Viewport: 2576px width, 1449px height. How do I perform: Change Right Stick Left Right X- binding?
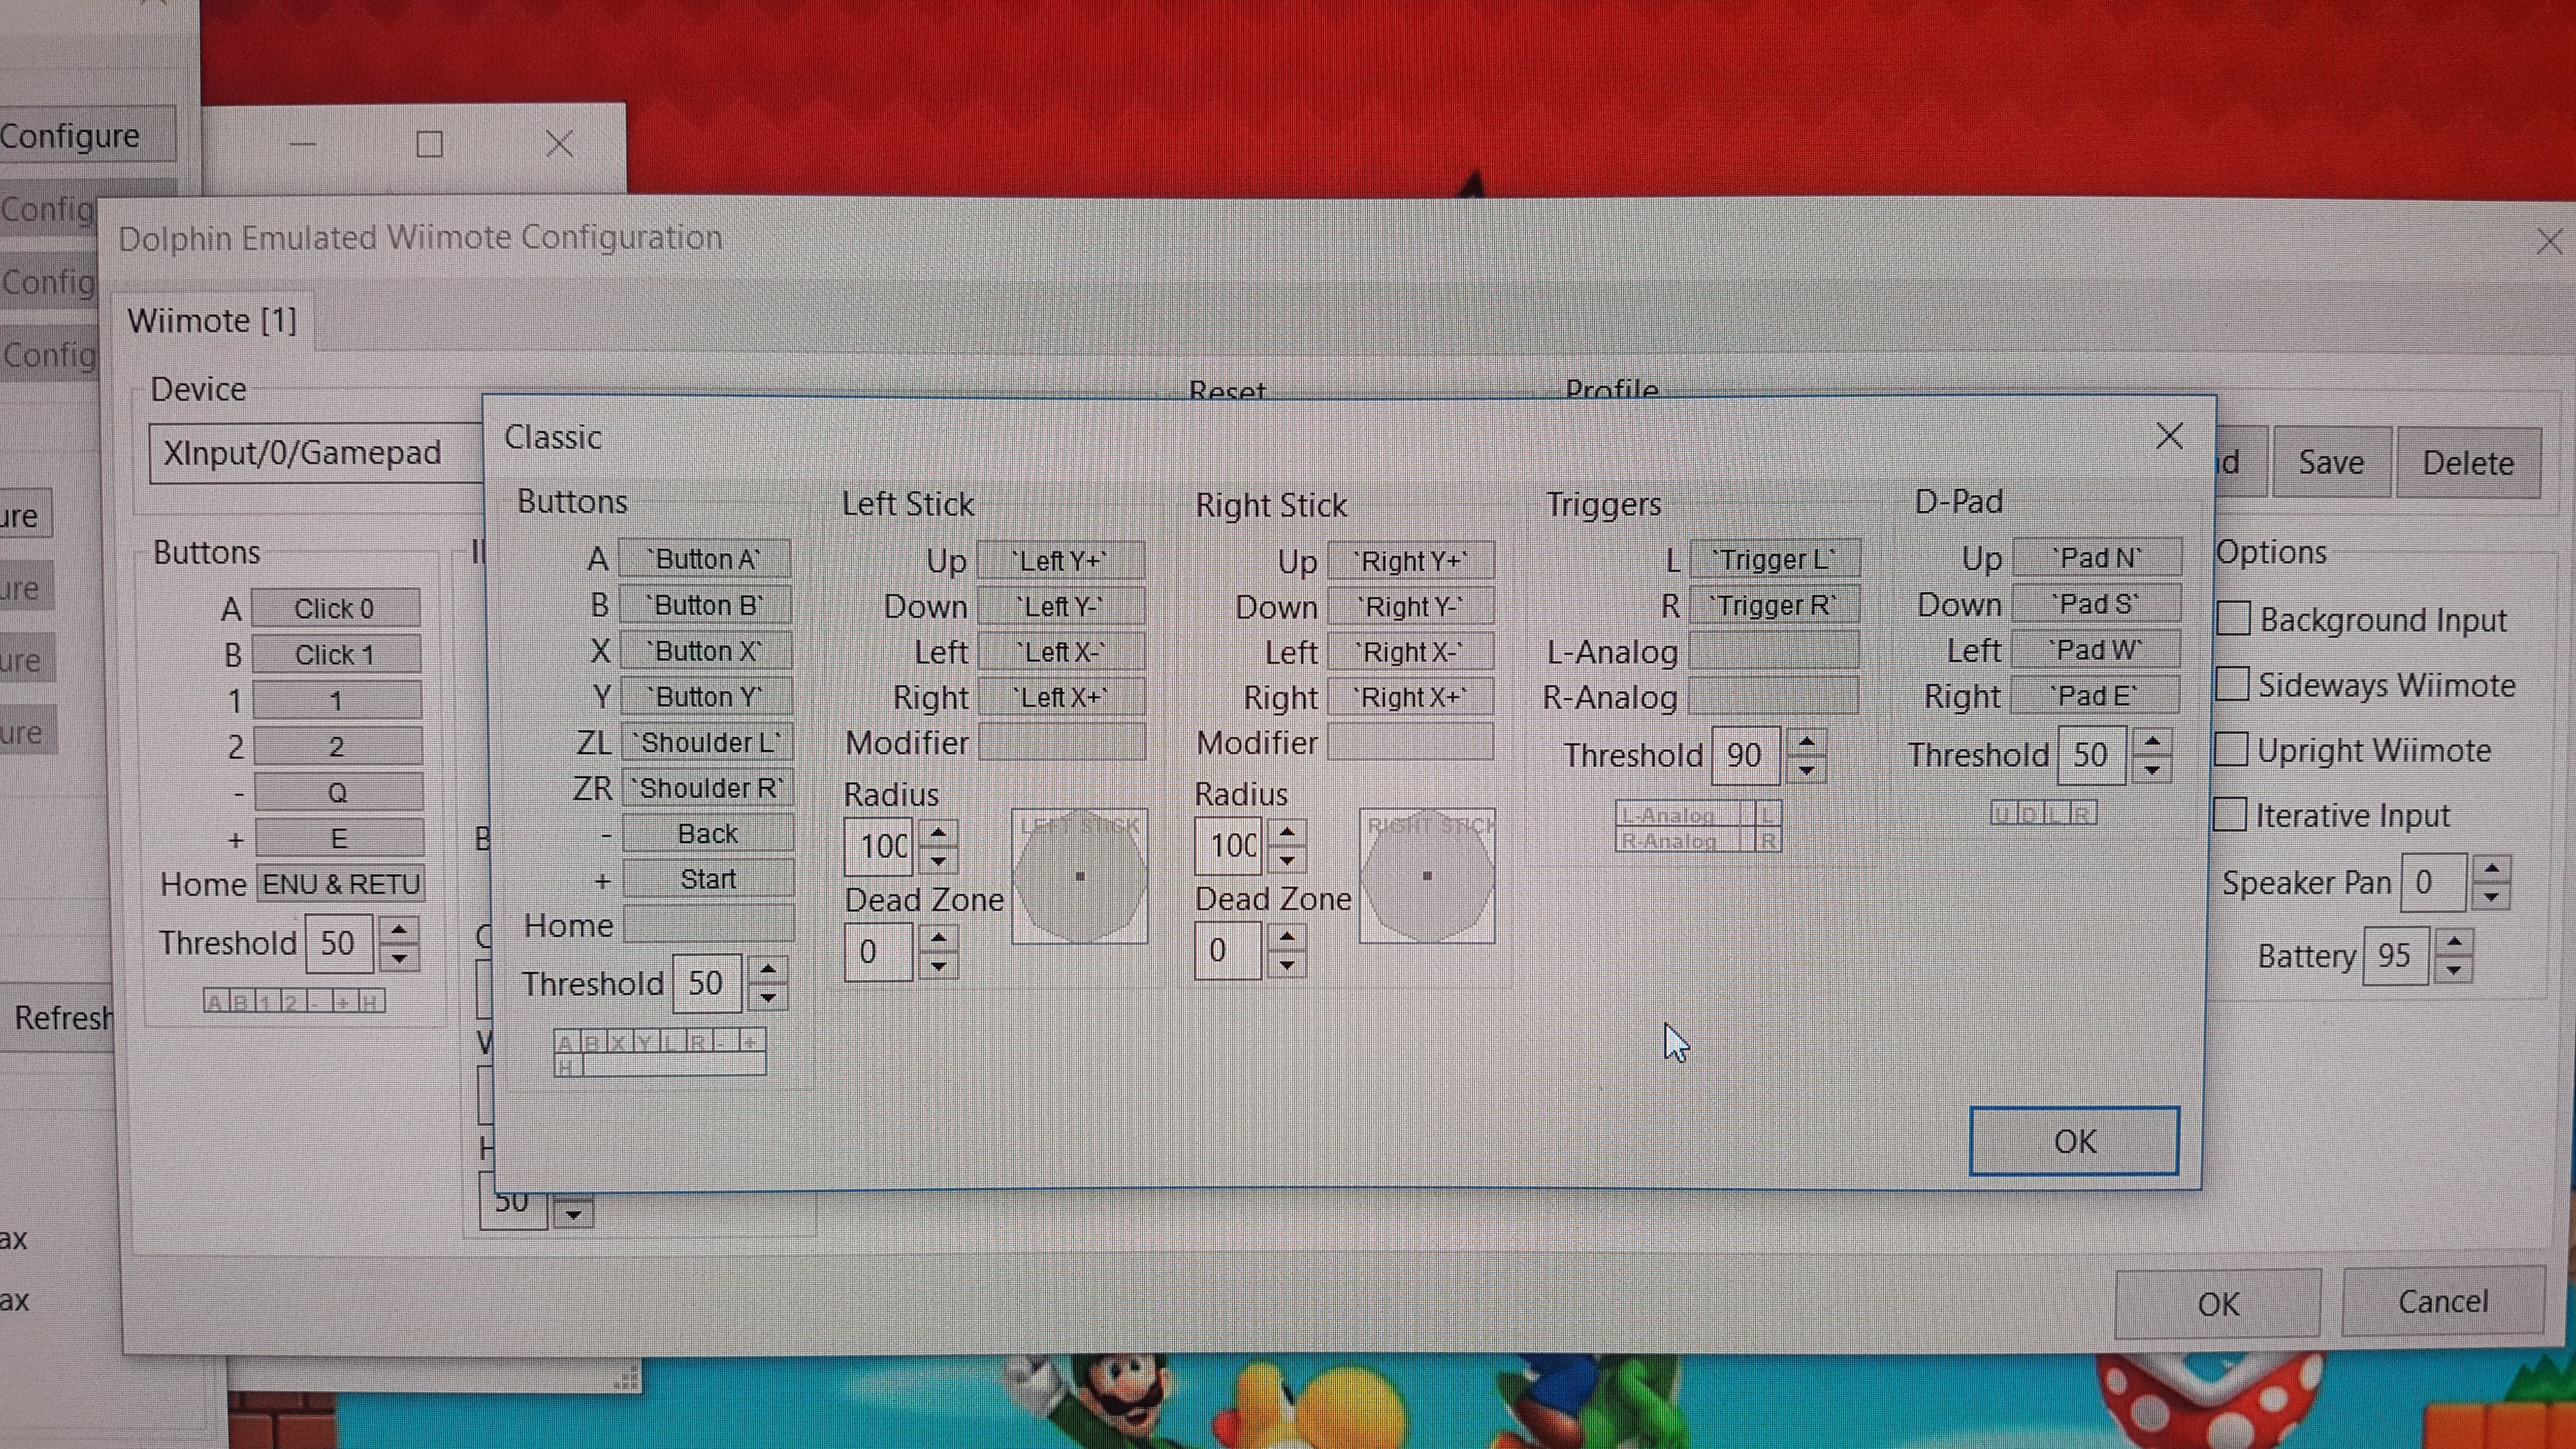1411,652
